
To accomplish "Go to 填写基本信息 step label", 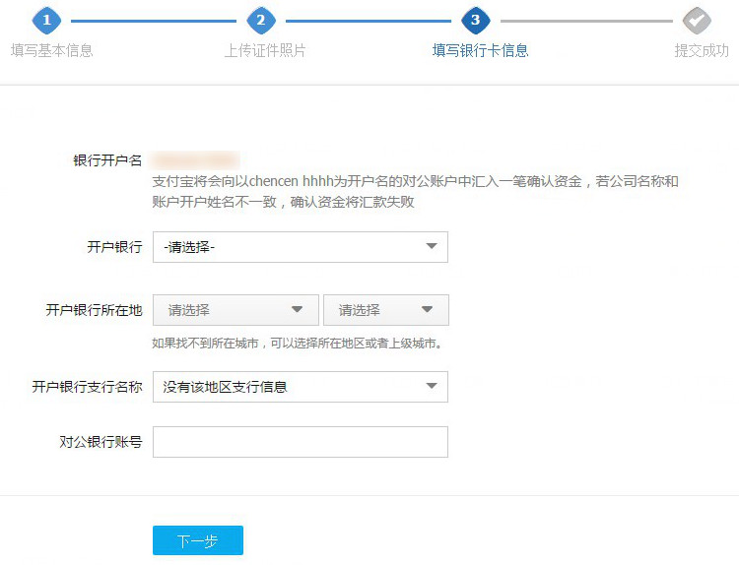I will 51,50.
